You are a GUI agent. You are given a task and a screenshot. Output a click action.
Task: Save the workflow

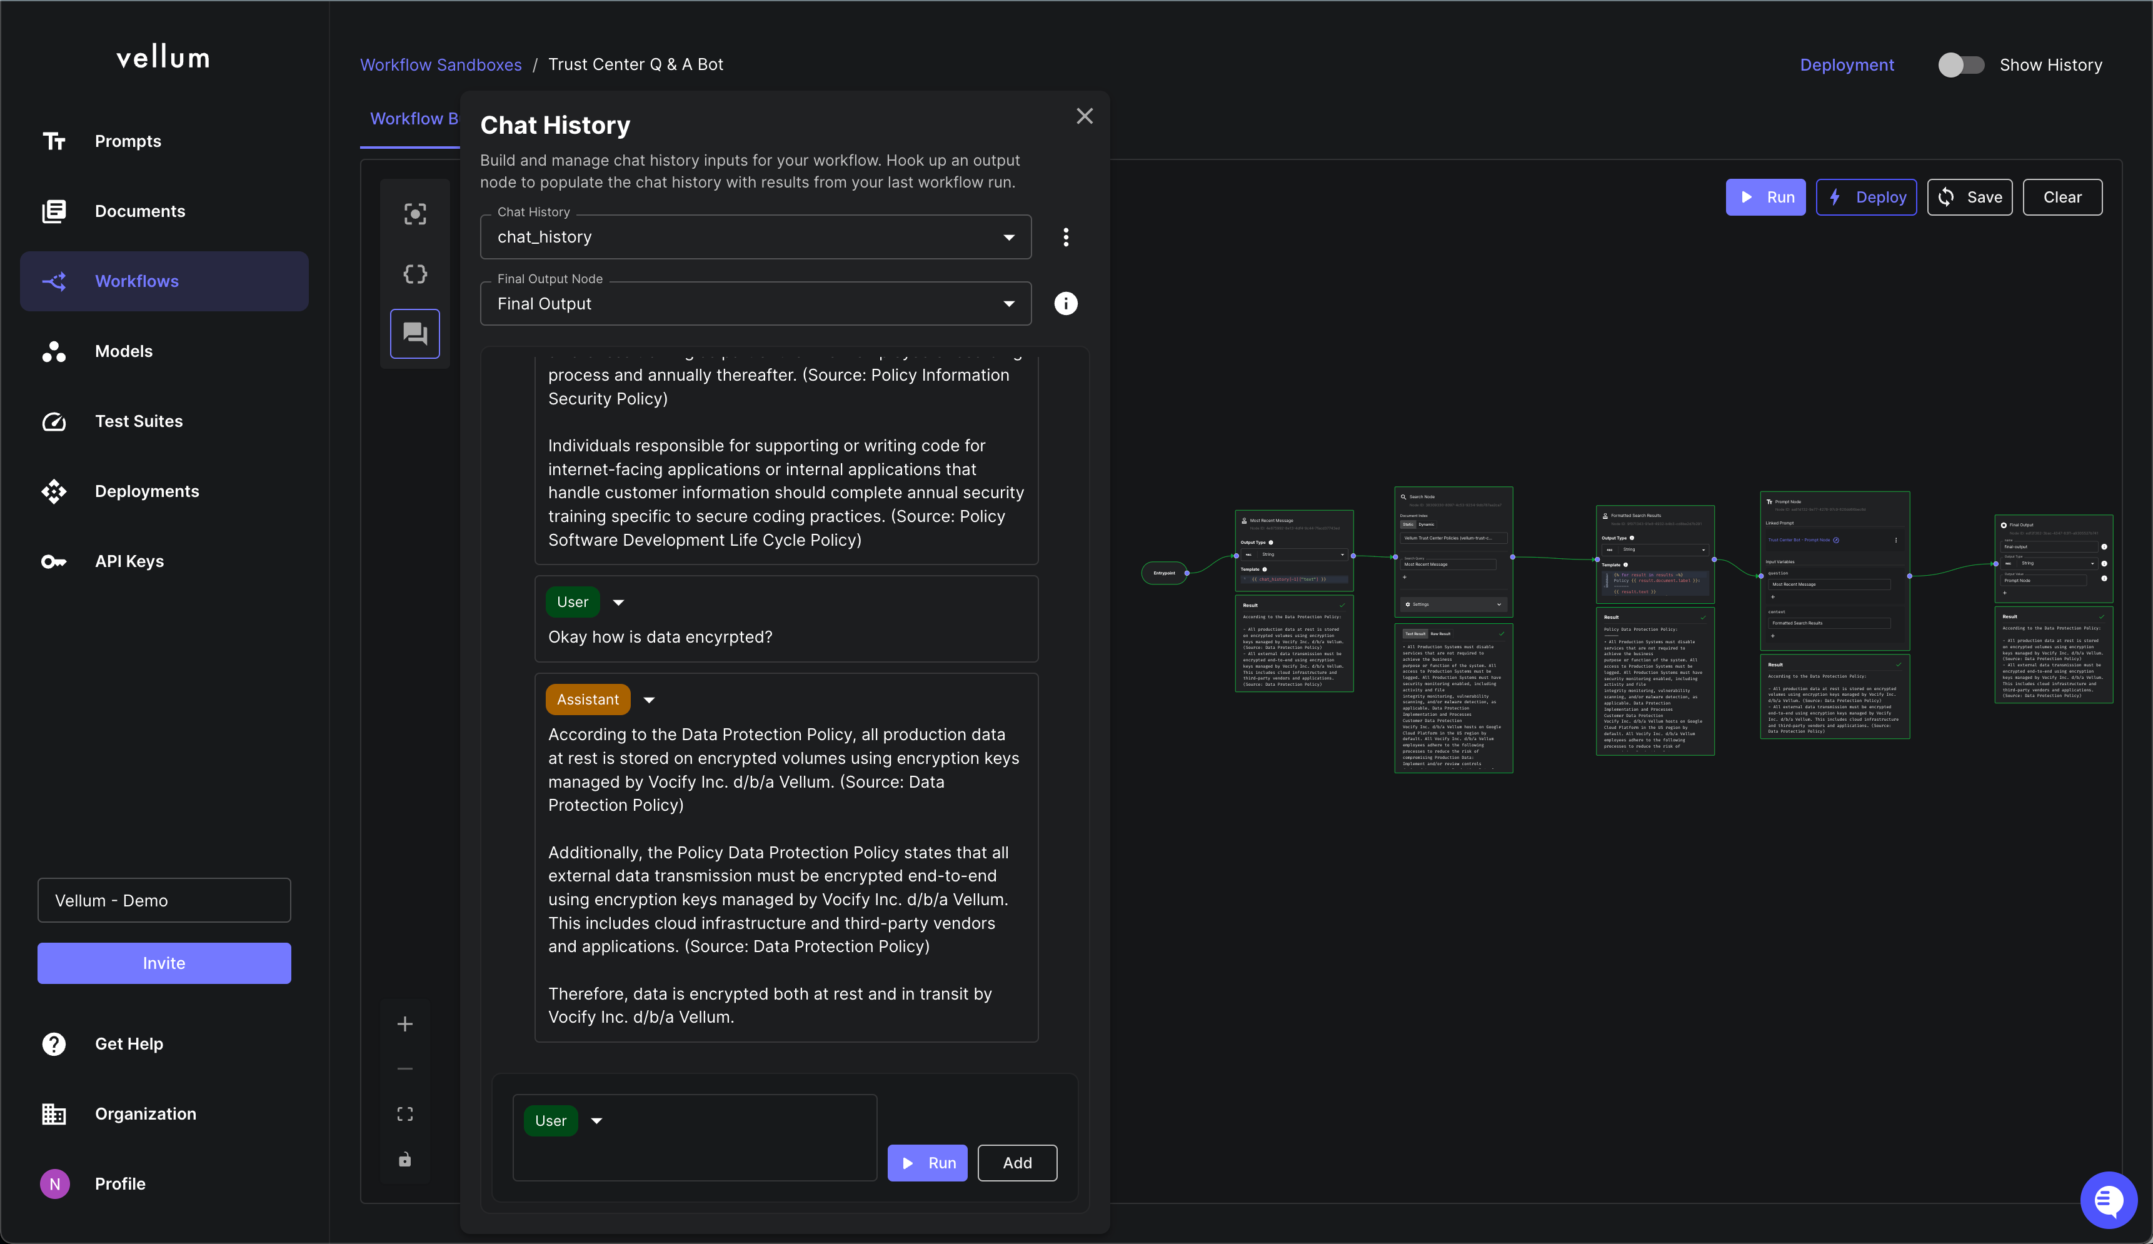(x=1969, y=198)
